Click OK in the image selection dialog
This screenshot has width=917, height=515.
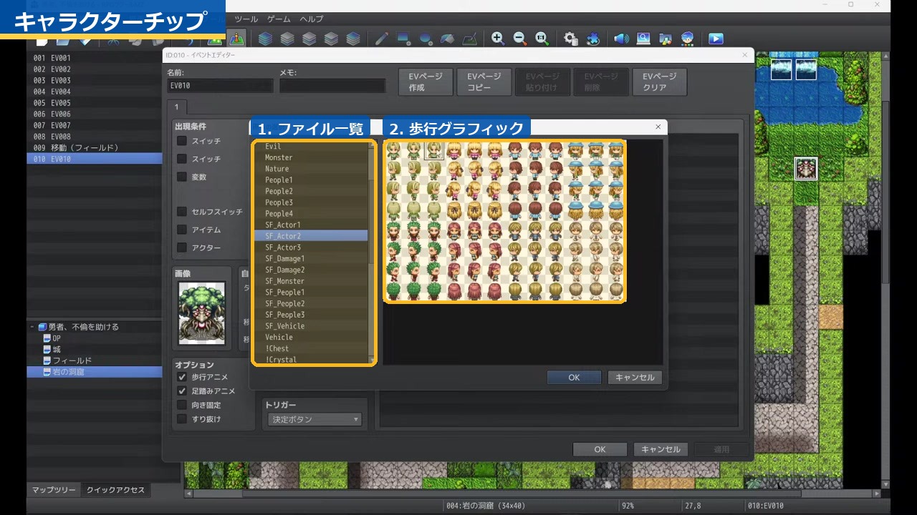(x=574, y=378)
